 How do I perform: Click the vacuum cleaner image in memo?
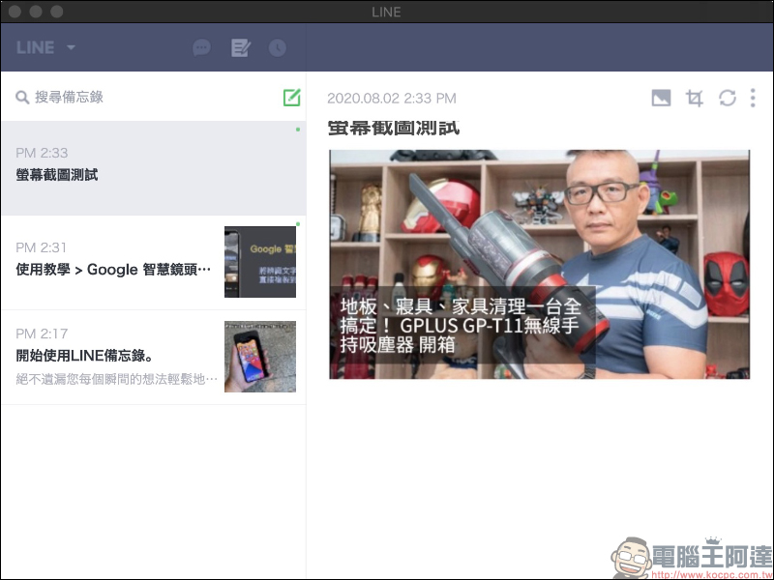(x=540, y=264)
